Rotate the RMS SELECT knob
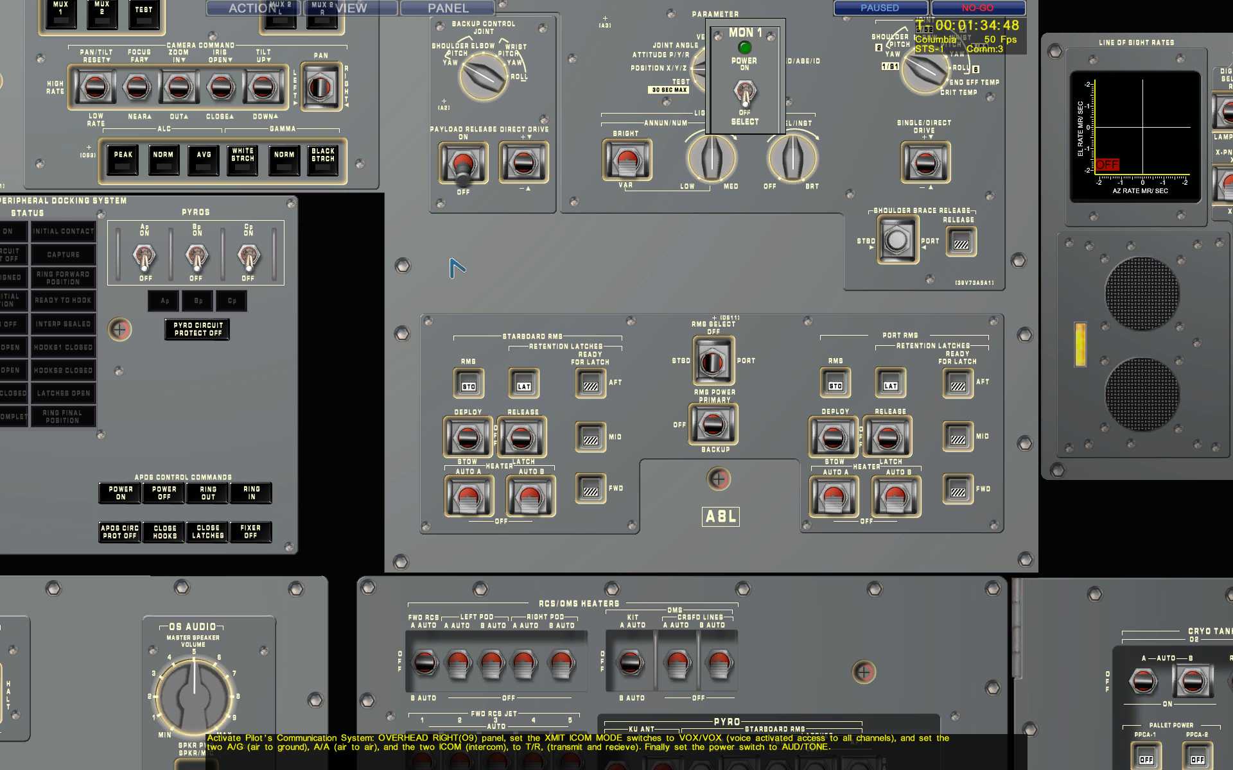Viewport: 1233px width, 770px height. pos(712,363)
